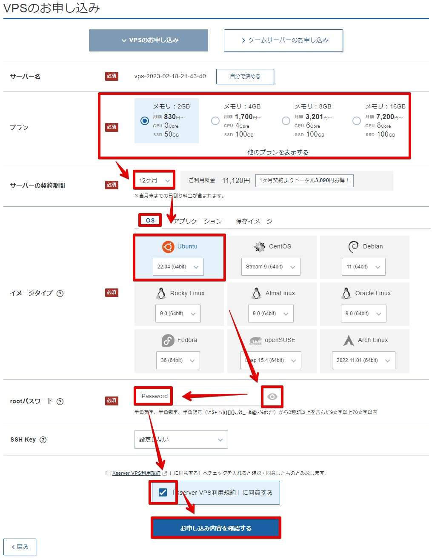Click the Rocky Linux penguin icon
This screenshot has width=432, height=559.
point(161,294)
